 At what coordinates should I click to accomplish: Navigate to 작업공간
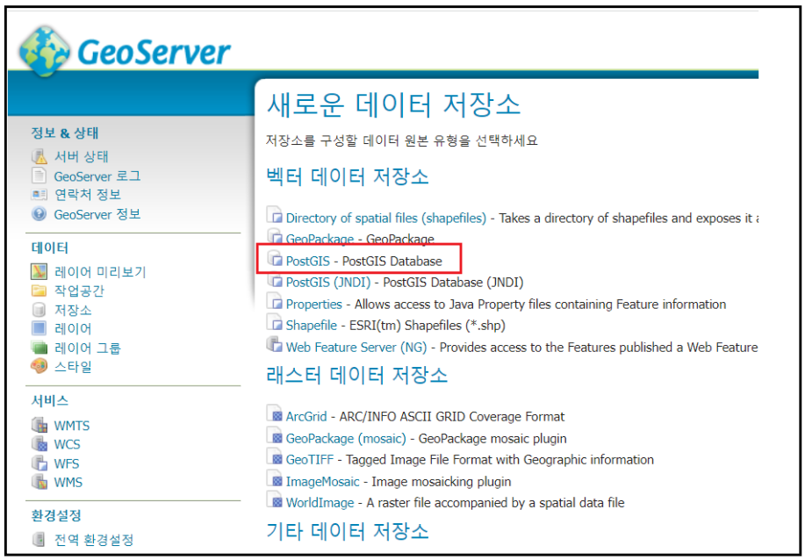point(79,291)
